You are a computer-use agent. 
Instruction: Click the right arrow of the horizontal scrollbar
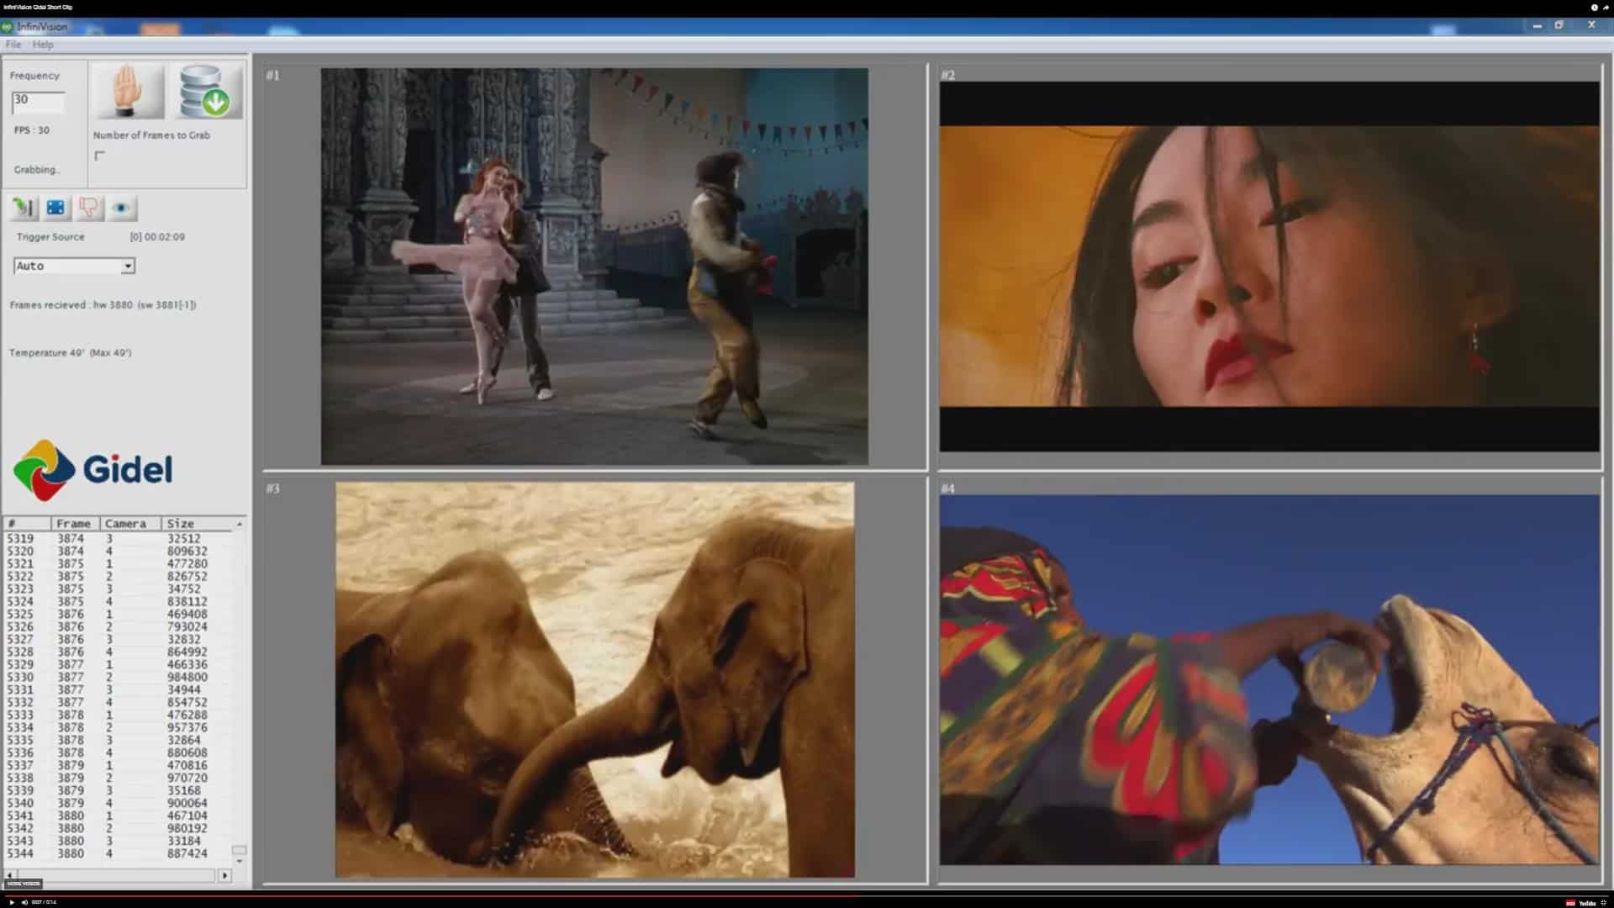[x=225, y=874]
